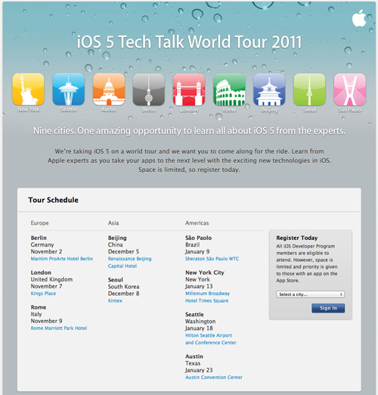Click the Apple logo in the header
Viewport: 378px width, 395px height.
[x=359, y=18]
